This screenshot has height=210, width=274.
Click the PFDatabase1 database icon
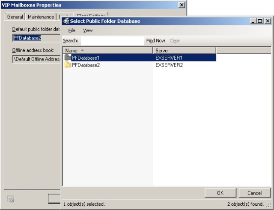(68, 58)
